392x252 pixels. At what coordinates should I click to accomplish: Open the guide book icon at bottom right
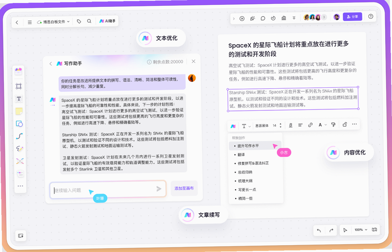(374, 229)
